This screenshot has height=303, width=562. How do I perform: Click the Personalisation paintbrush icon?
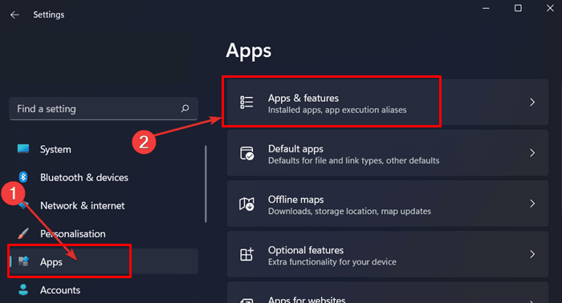pyautogui.click(x=23, y=233)
